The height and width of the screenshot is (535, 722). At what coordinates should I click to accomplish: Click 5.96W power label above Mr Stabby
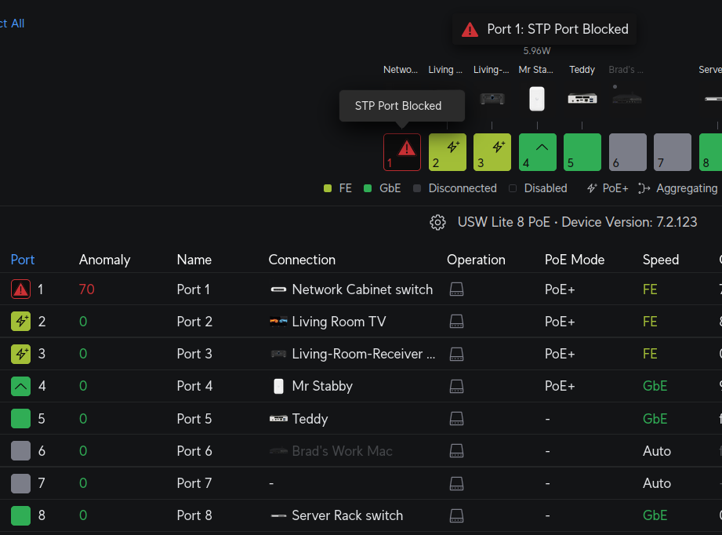[x=537, y=51]
